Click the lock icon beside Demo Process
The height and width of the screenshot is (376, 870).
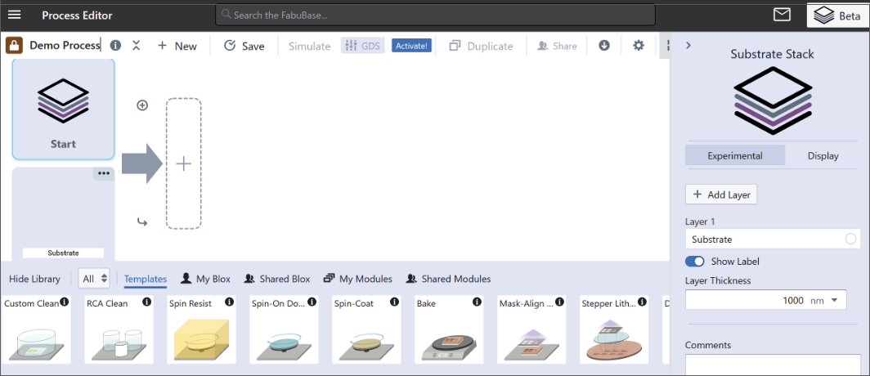[x=14, y=46]
